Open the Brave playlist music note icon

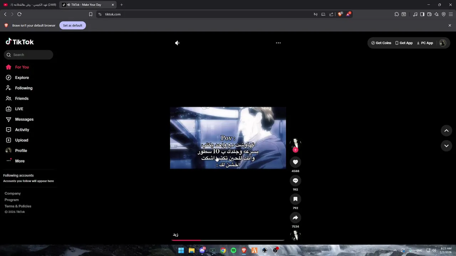(x=415, y=14)
